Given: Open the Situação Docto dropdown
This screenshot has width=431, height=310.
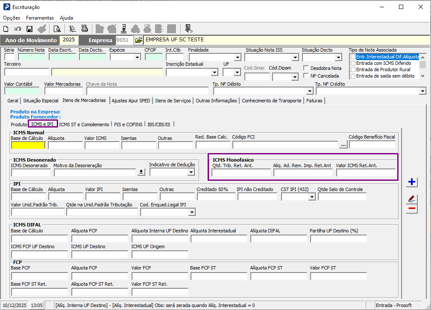Looking at the screenshot, I should 338,57.
